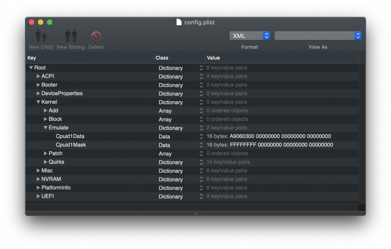Open class stepper for DeviceProperties row
Image resolution: width=391 pixels, height=249 pixels.
click(x=201, y=93)
